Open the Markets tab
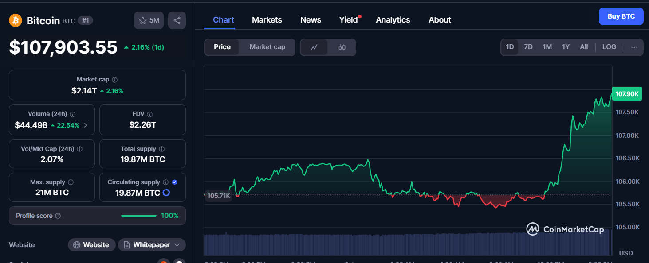 pos(267,20)
